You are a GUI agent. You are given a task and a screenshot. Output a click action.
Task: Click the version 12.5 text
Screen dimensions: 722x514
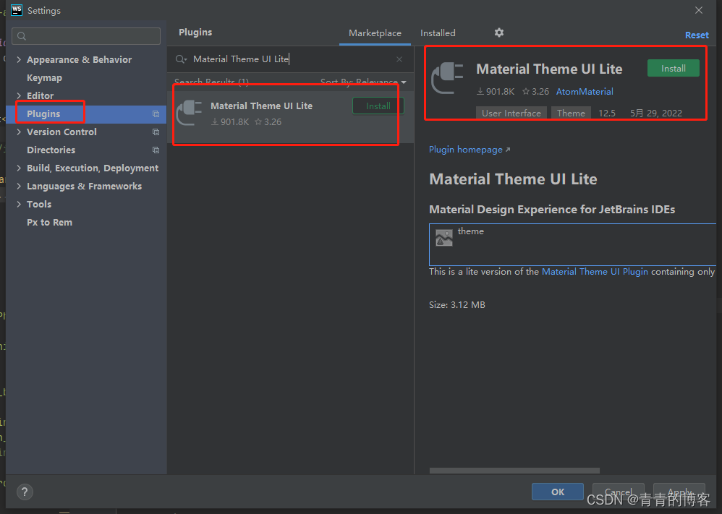pyautogui.click(x=607, y=113)
